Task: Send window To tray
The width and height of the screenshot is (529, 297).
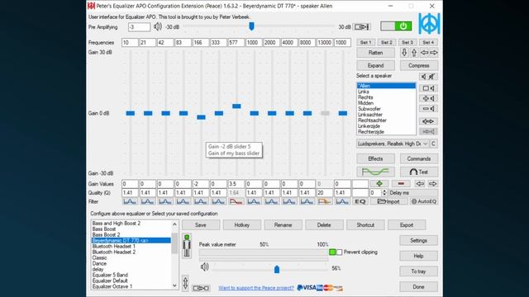Action: click(419, 271)
